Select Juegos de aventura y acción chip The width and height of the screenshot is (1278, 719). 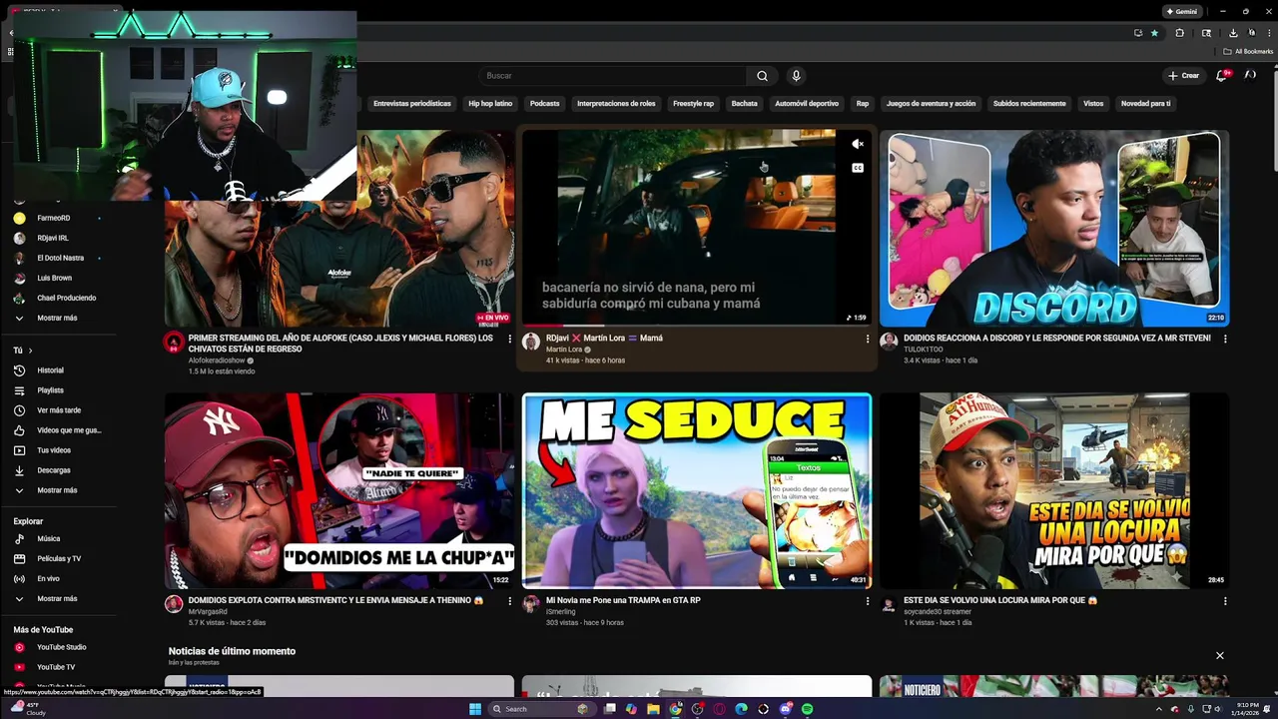[931, 104]
